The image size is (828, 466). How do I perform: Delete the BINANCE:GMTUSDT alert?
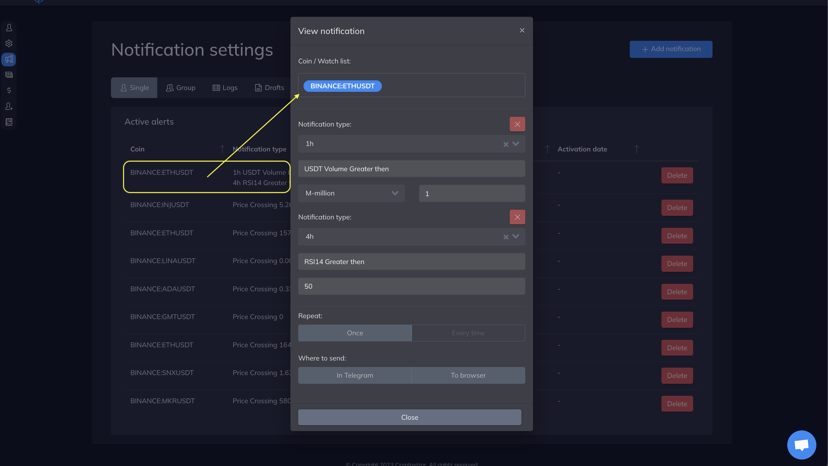tap(677, 320)
